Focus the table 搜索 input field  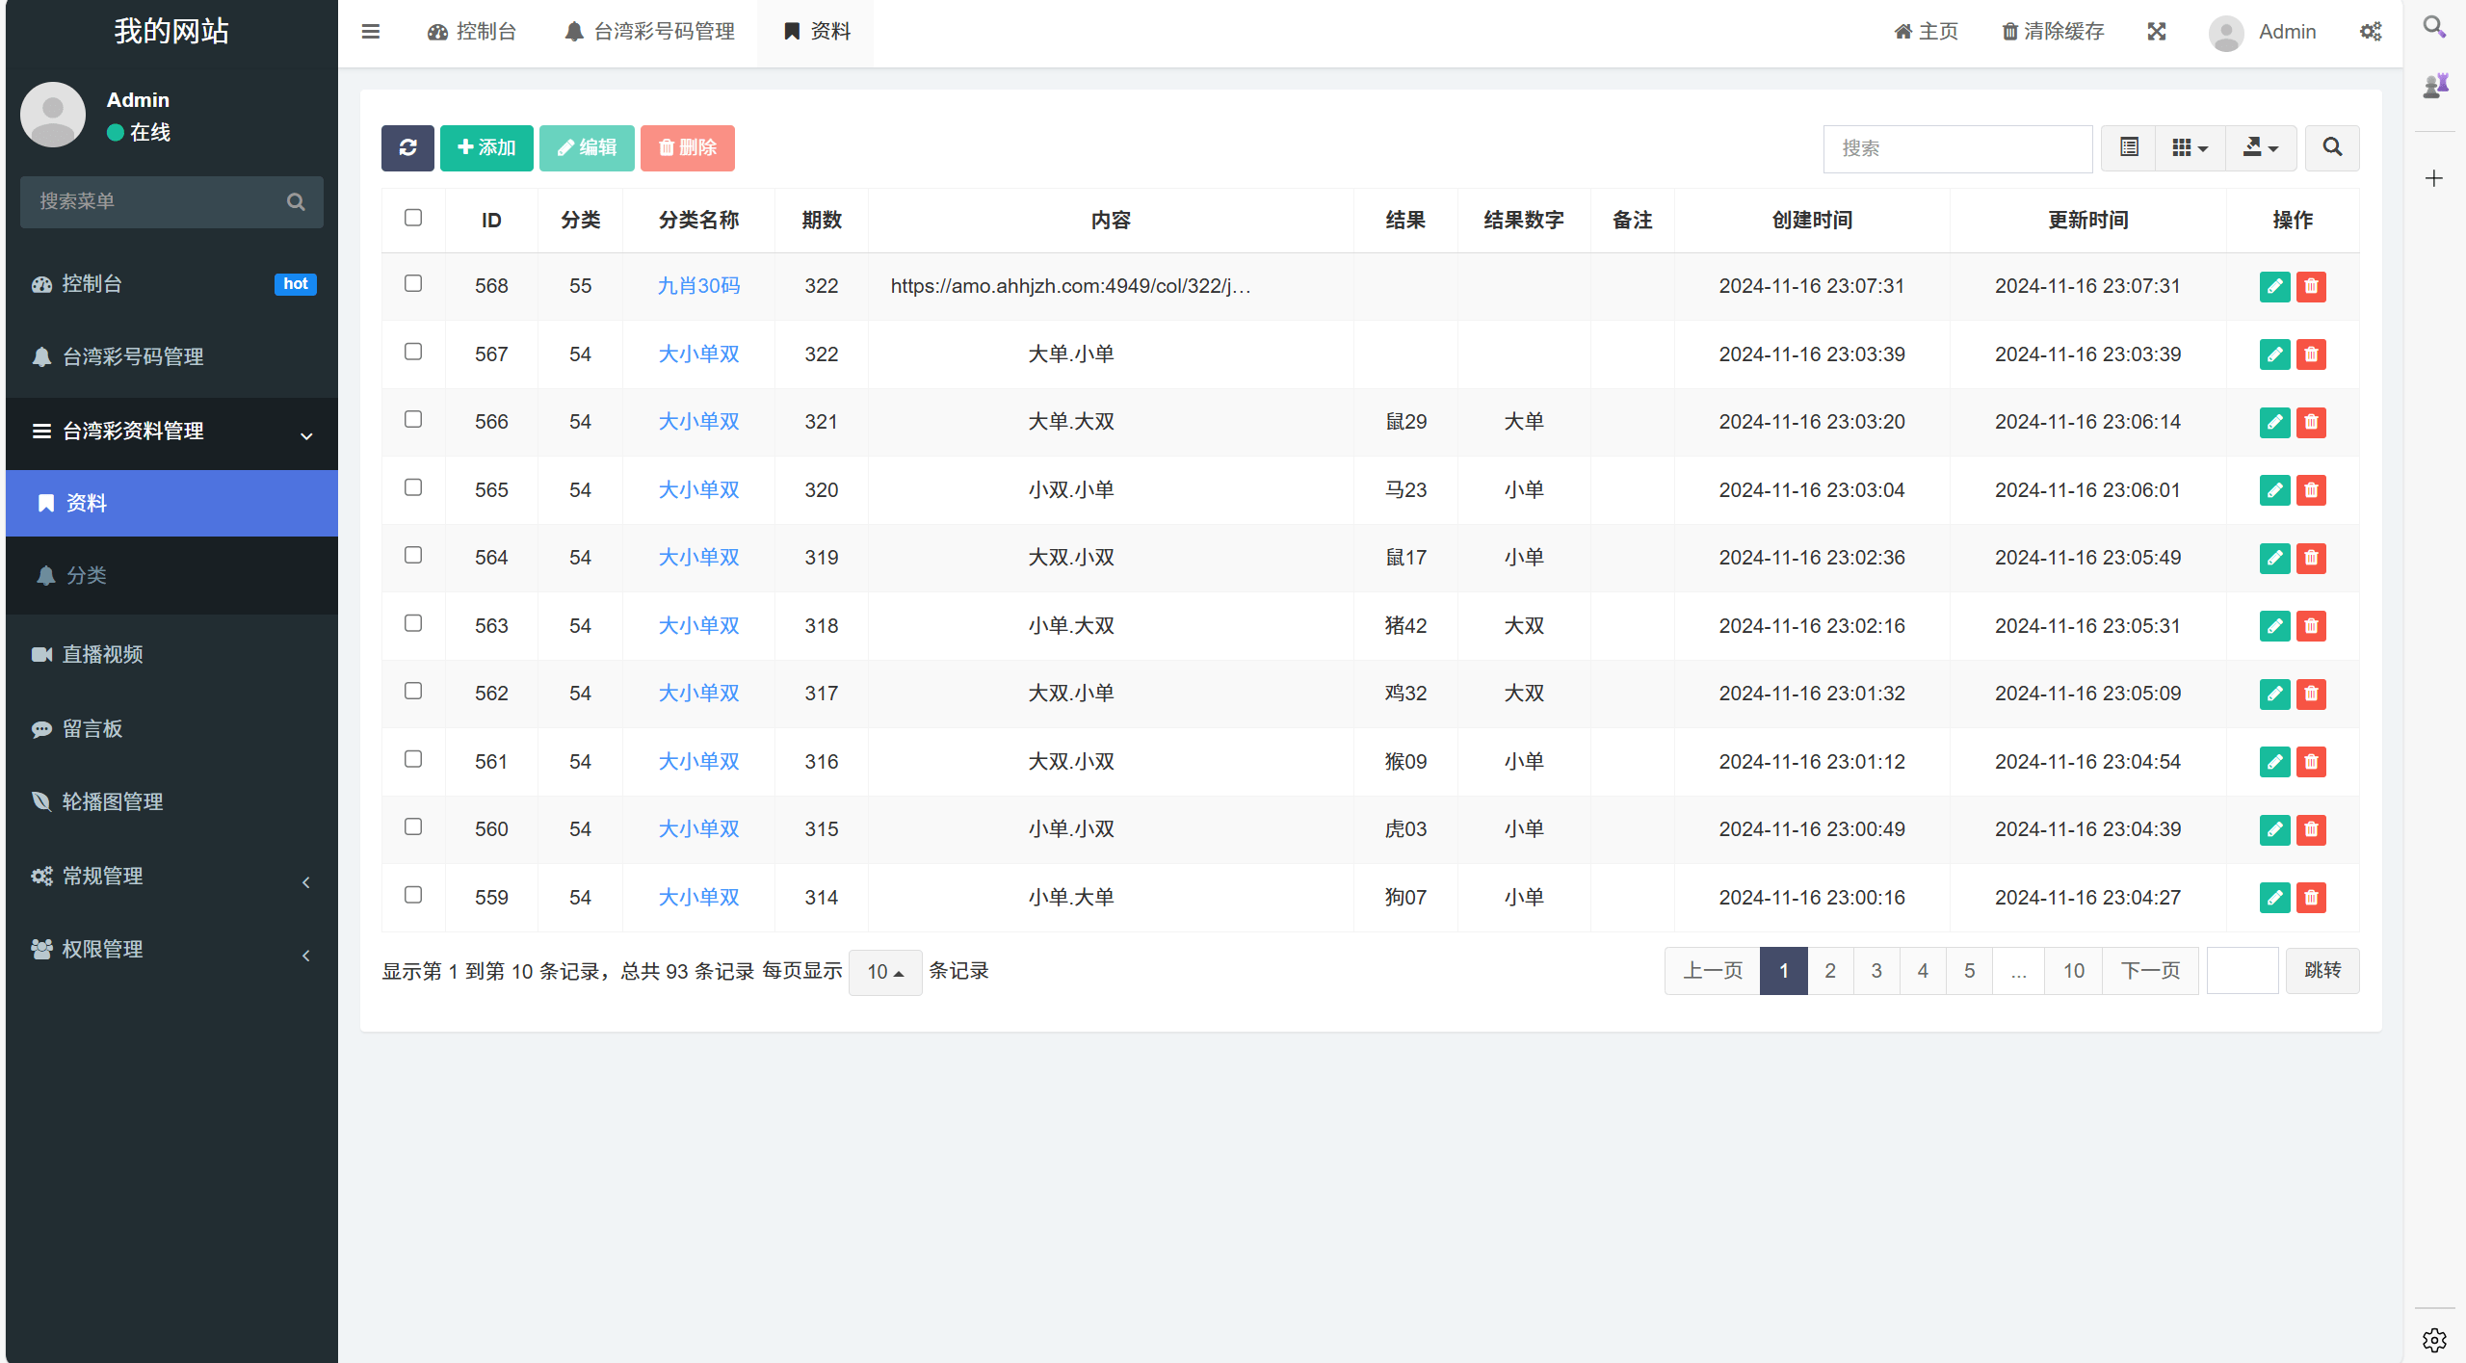click(x=1956, y=148)
